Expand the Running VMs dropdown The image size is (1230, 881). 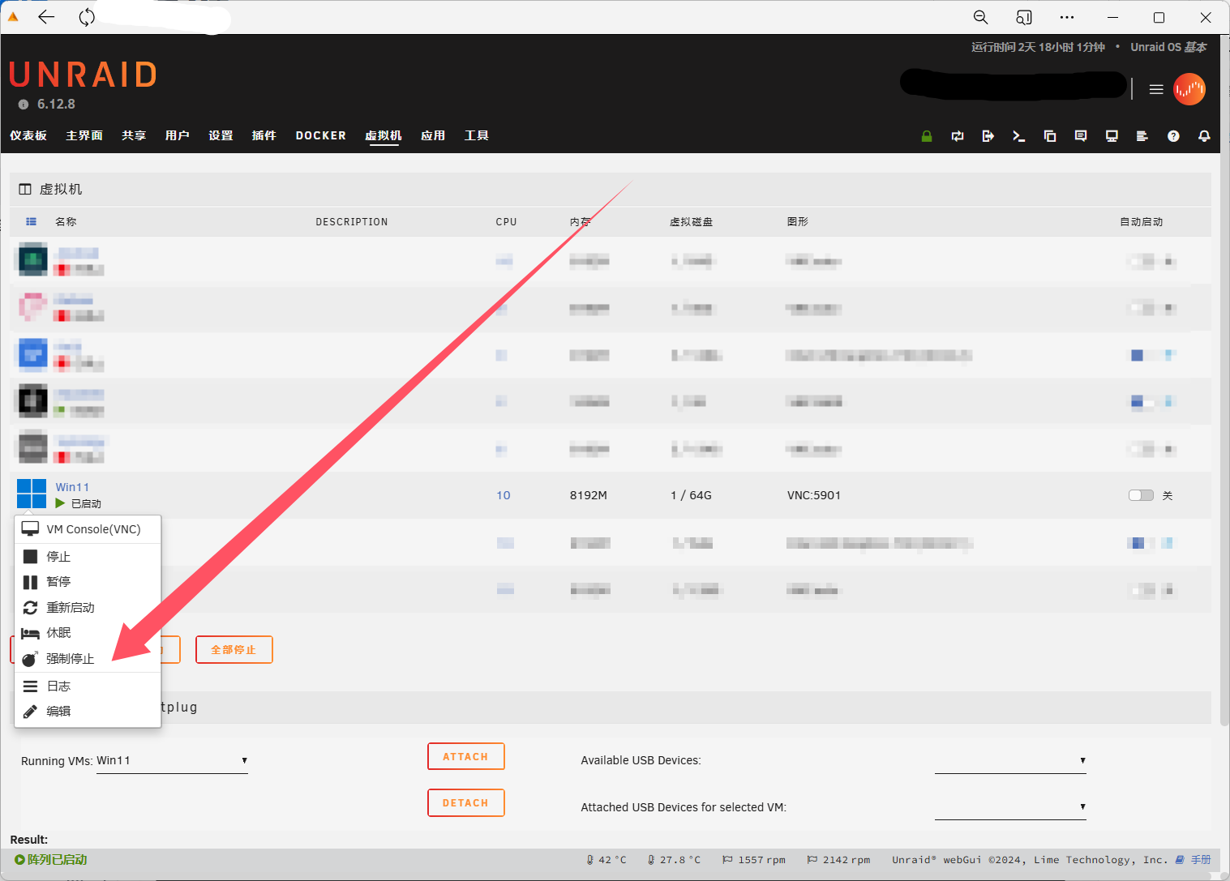pos(172,761)
